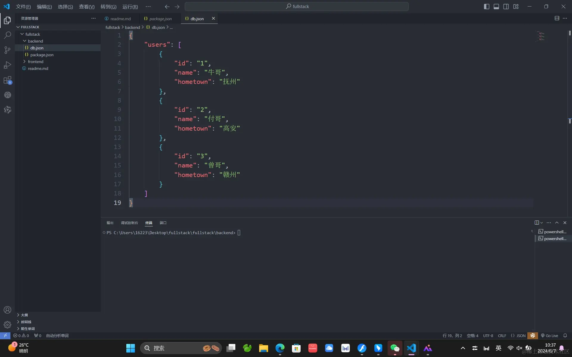The width and height of the screenshot is (572, 357).
Task: Close the terminal panel
Action: click(565, 223)
